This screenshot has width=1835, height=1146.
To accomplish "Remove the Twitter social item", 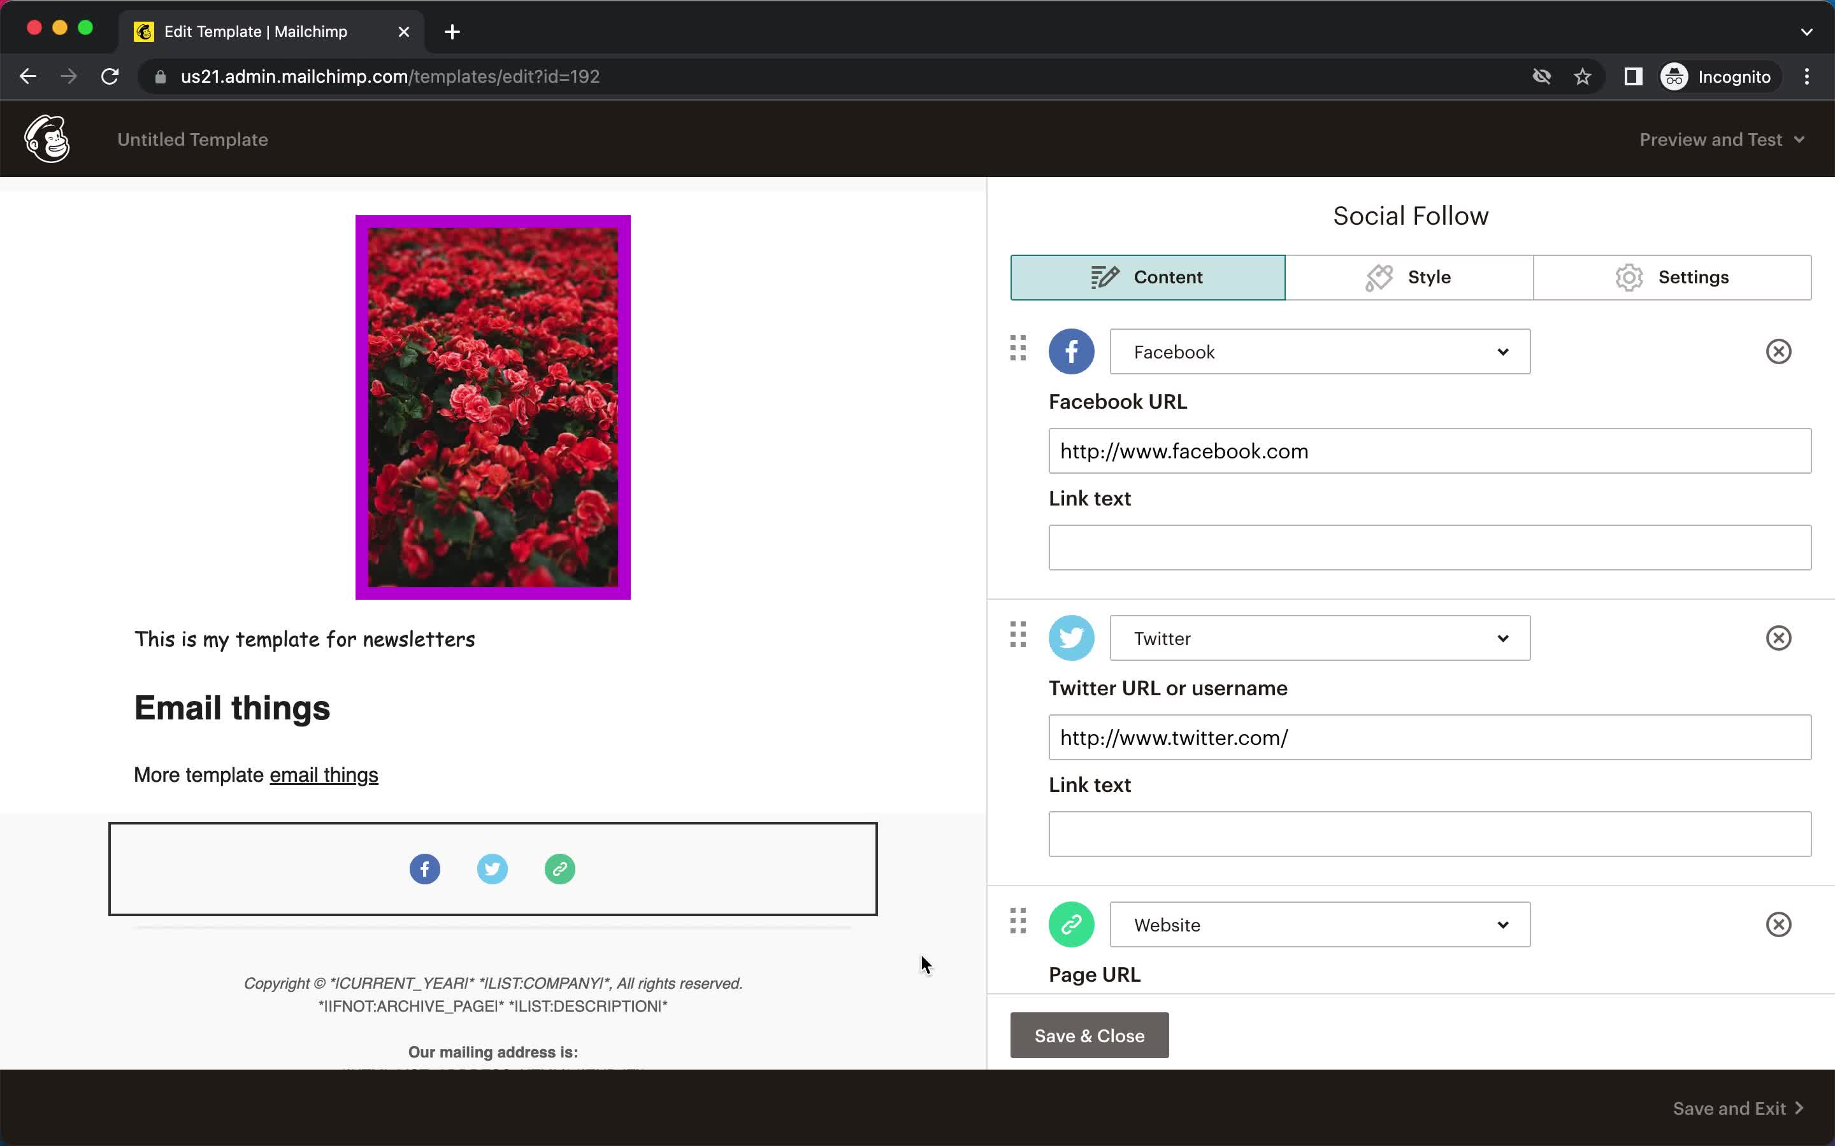I will point(1778,638).
